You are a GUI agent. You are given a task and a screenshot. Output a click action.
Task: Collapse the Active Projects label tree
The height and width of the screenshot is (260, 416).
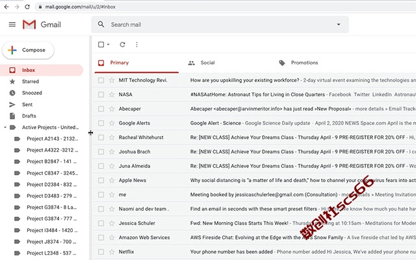point(5,127)
